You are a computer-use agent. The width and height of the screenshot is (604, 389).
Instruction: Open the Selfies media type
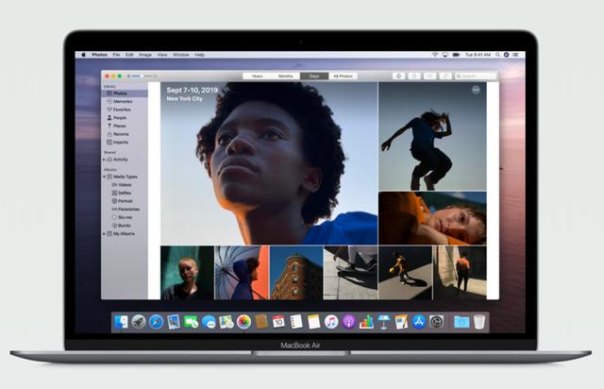tap(124, 193)
